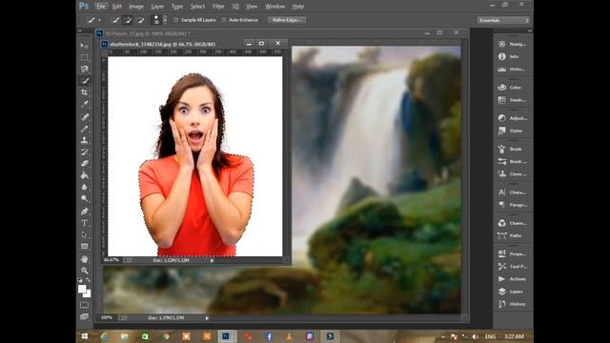Expand the right panel dock
This screenshot has height=343, width=610.
(530, 30)
